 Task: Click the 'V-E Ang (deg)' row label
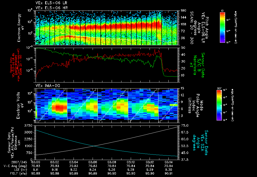click(15, 166)
